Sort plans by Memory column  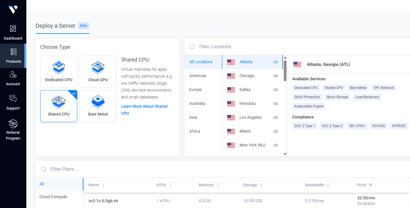click(x=209, y=185)
